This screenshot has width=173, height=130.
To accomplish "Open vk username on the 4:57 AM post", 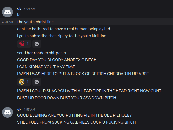I will coord(19,109).
